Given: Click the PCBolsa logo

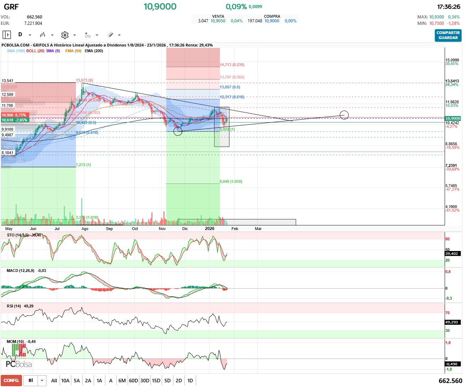Looking at the screenshot, I should coord(18,364).
